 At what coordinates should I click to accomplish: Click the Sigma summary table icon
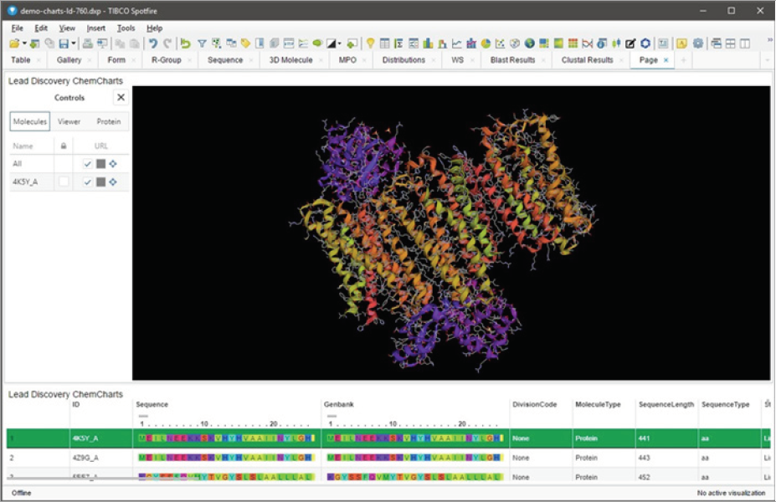coord(398,44)
